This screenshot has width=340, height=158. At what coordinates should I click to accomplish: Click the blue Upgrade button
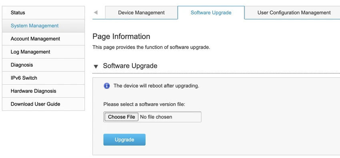click(x=124, y=140)
